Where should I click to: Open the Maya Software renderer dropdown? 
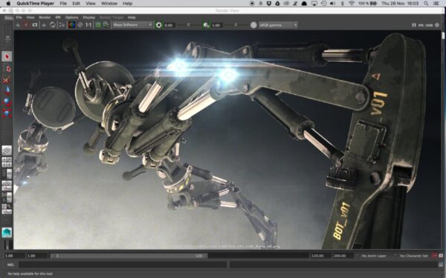132,25
